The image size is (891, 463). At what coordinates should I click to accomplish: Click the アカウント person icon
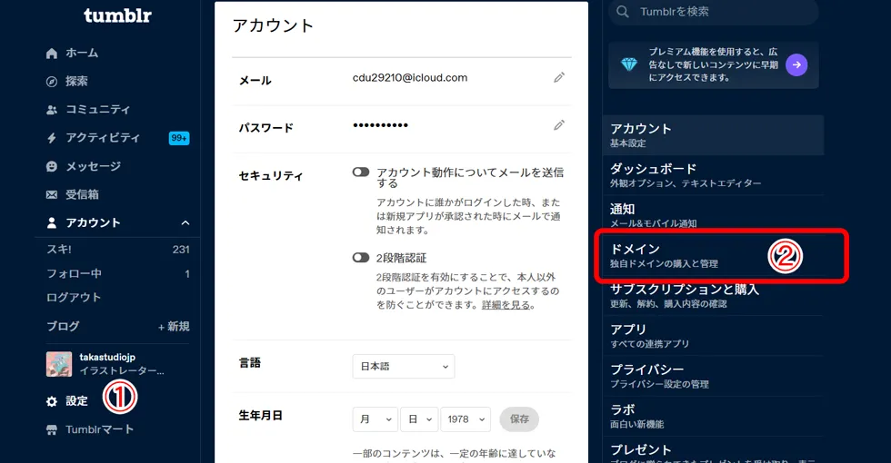coord(52,223)
